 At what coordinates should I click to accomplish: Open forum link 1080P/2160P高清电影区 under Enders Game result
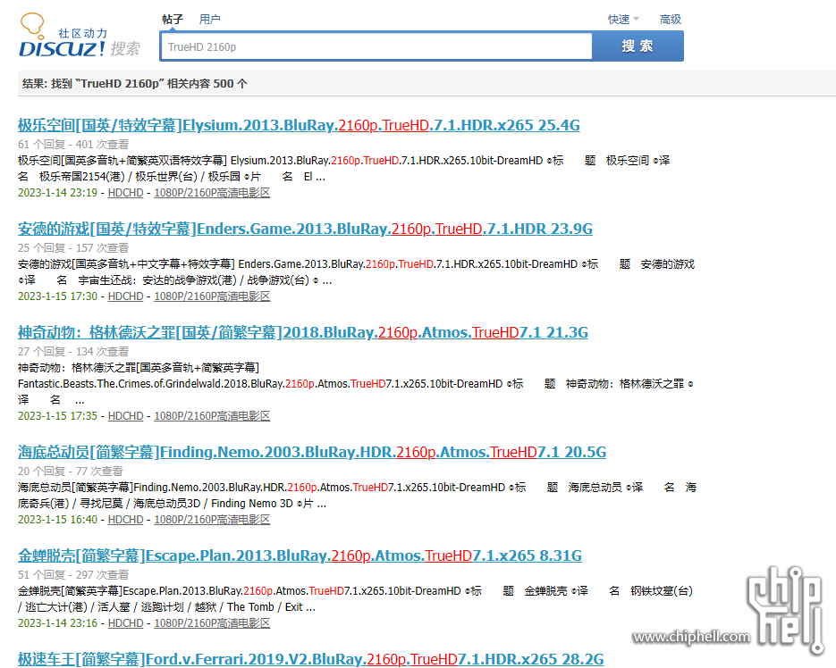tap(212, 296)
